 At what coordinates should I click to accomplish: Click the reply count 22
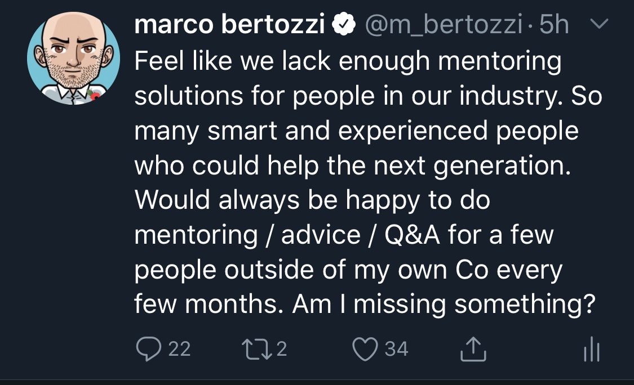click(179, 349)
